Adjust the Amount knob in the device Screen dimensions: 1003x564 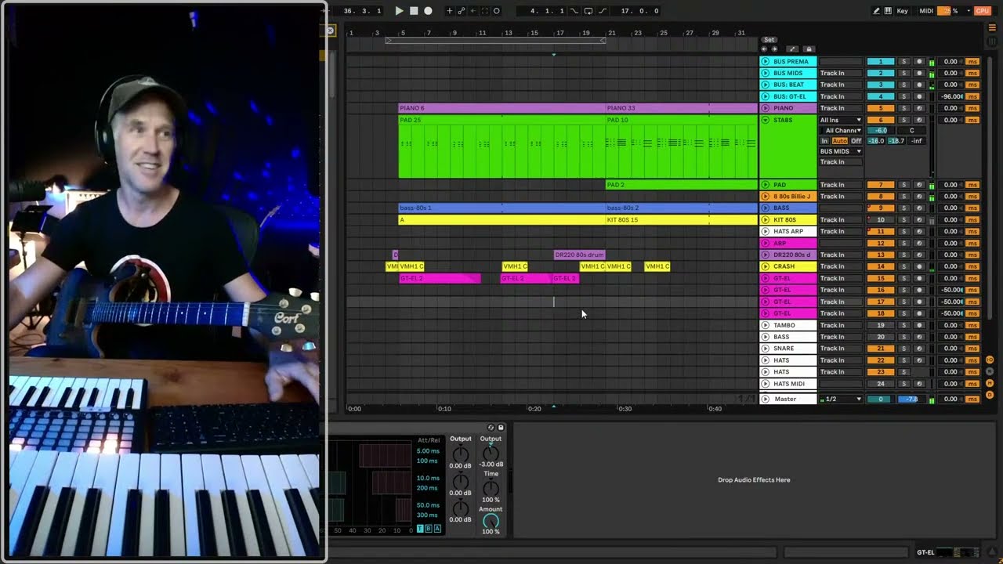point(491,521)
